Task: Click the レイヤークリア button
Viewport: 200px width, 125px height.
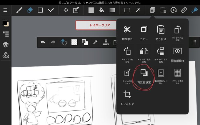Action: click(96, 25)
